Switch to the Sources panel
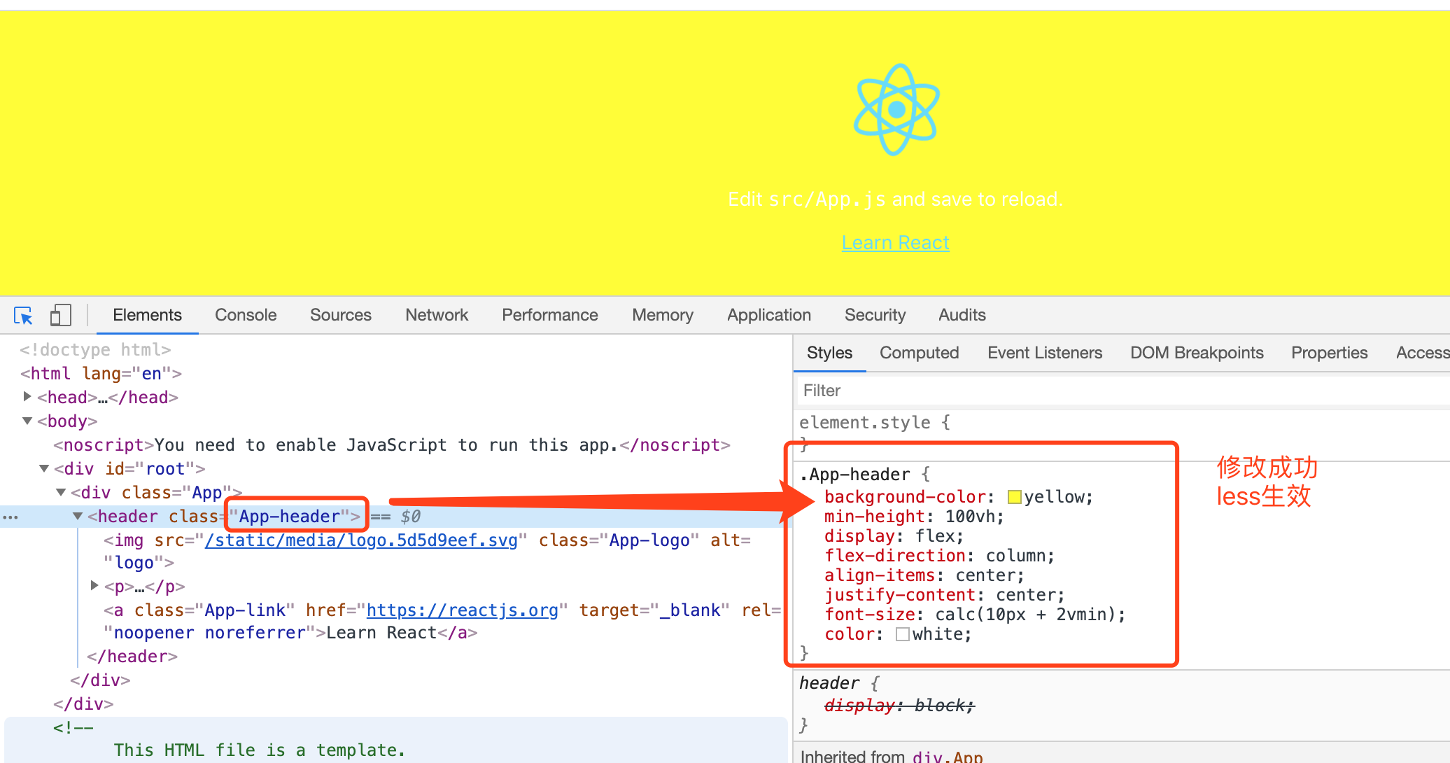1450x763 pixels. [340, 315]
